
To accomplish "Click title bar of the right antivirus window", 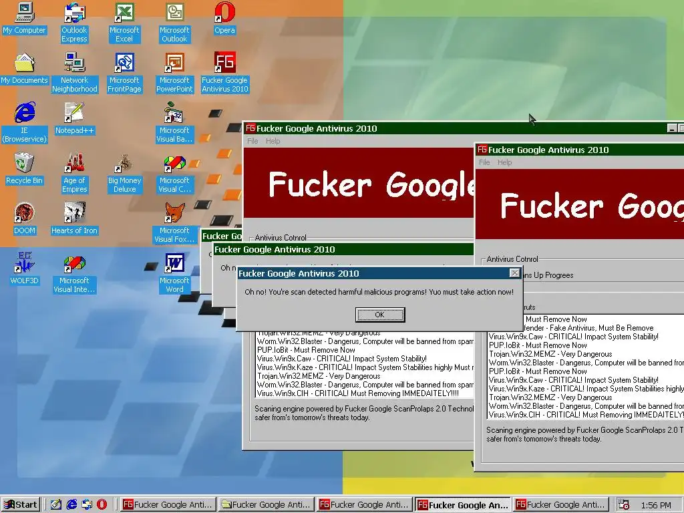I will [x=580, y=150].
